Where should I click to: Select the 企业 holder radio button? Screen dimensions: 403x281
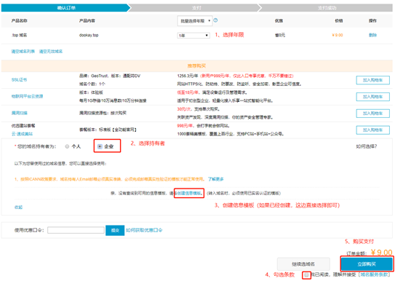tap(100, 146)
